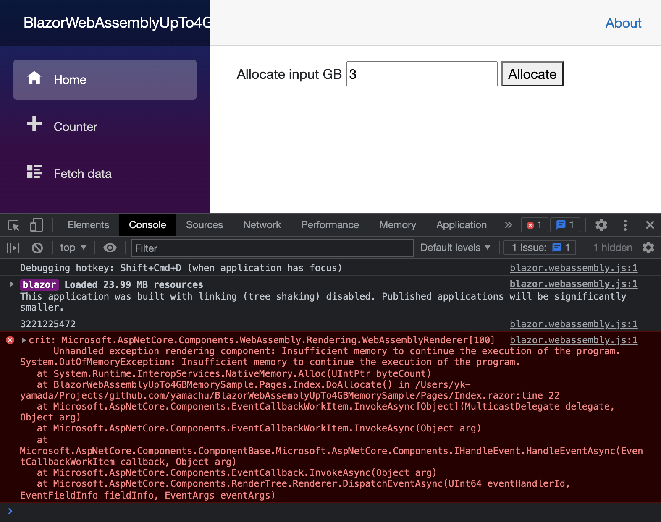Activate the inspect element picker icon
Viewport: 661px width, 522px height.
[x=14, y=225]
